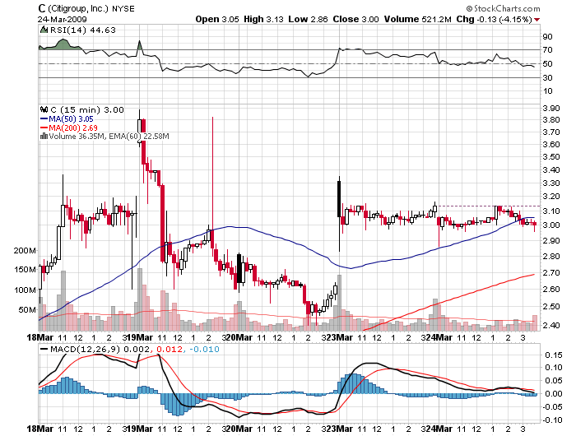Viewport: 576px width, 436px height.
Task: Click the 2.70 price axis label
Action: 551,272
